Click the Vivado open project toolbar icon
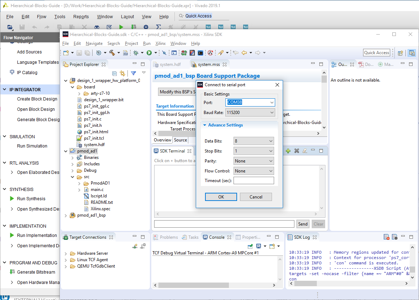This screenshot has height=300, width=419. [x=10, y=27]
